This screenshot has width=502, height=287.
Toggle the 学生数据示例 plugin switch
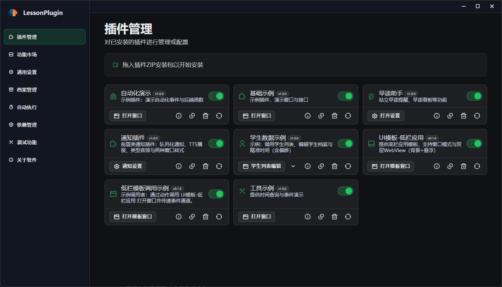tap(345, 143)
